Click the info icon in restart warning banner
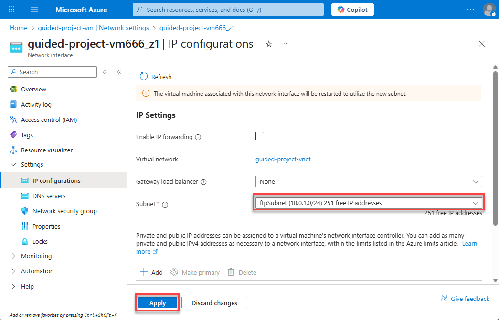Viewport: 499px width, 320px height. (146, 93)
